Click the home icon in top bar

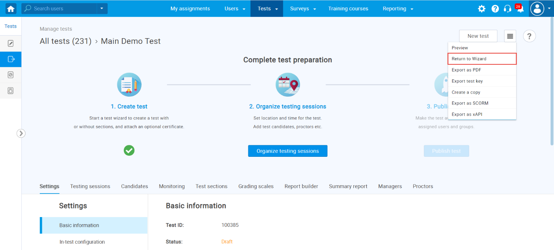(11, 9)
